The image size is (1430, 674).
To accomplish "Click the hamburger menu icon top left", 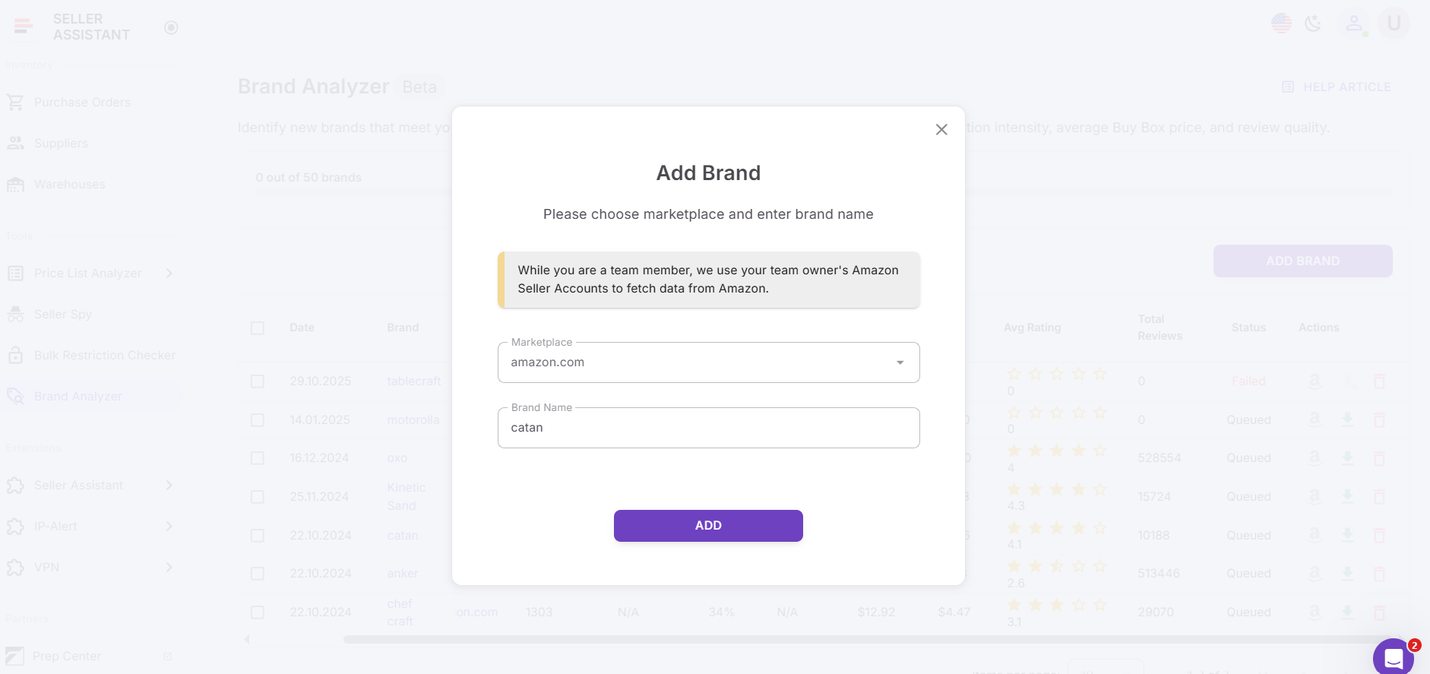I will tap(23, 25).
